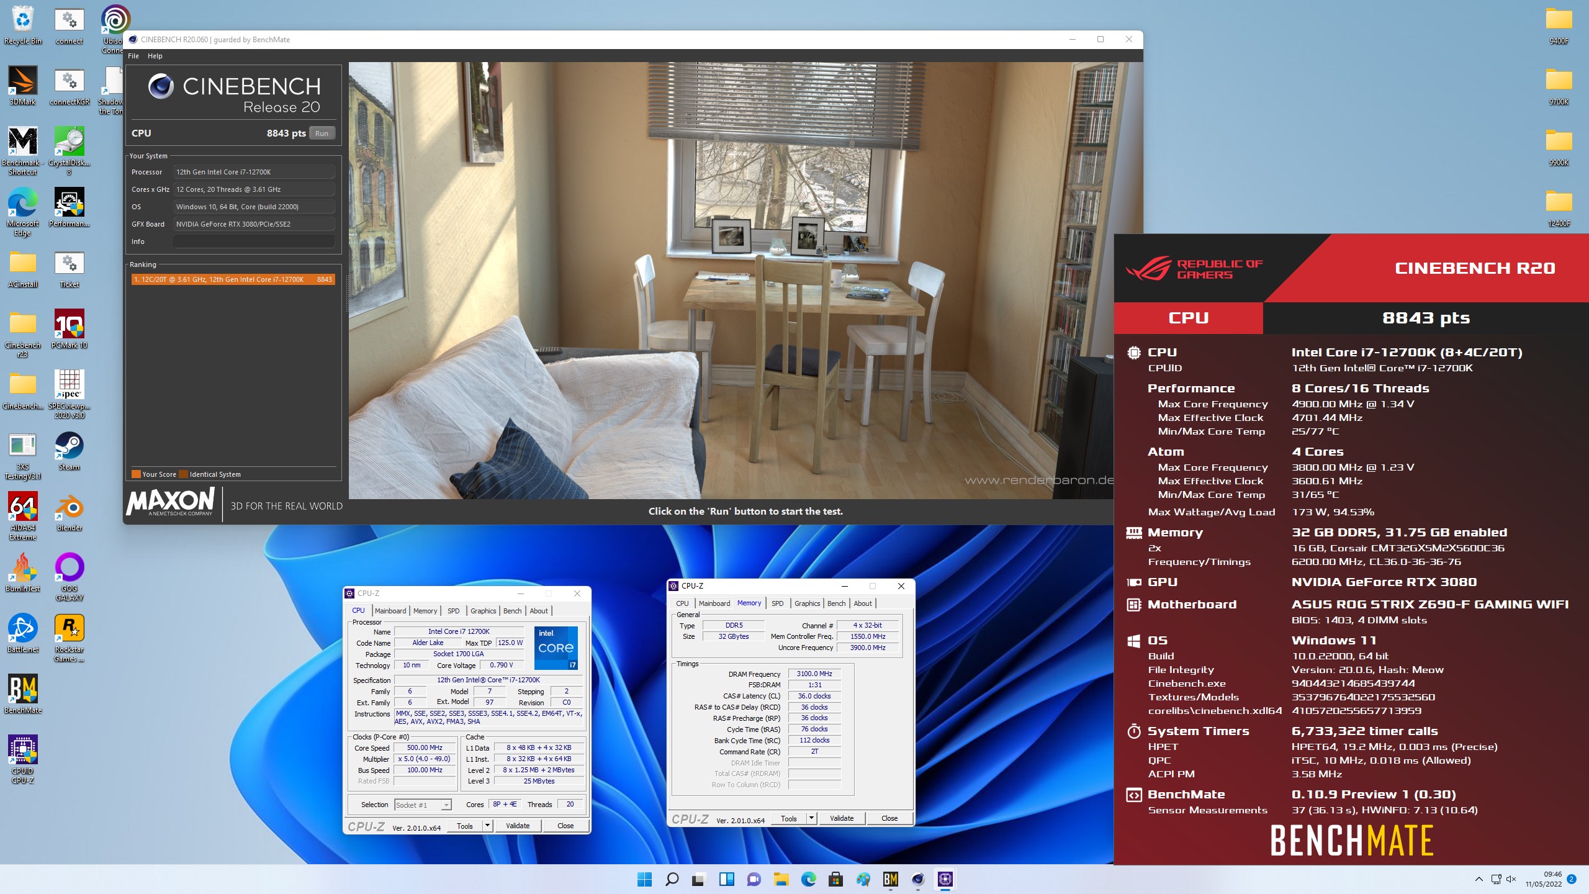The image size is (1589, 894).
Task: Click Tools button in CPU-Z Memory window
Action: tap(788, 818)
